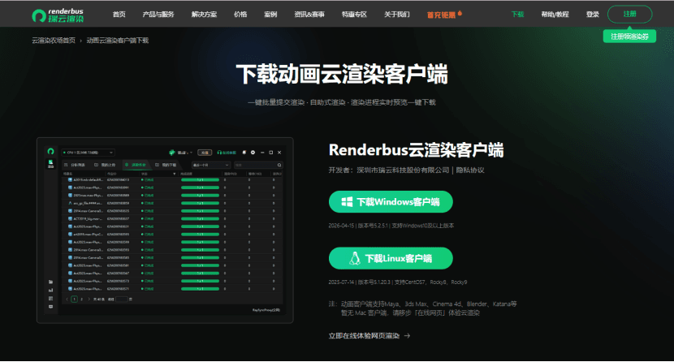
Task: Open the 产品与服务 navigation menu
Action: (157, 15)
